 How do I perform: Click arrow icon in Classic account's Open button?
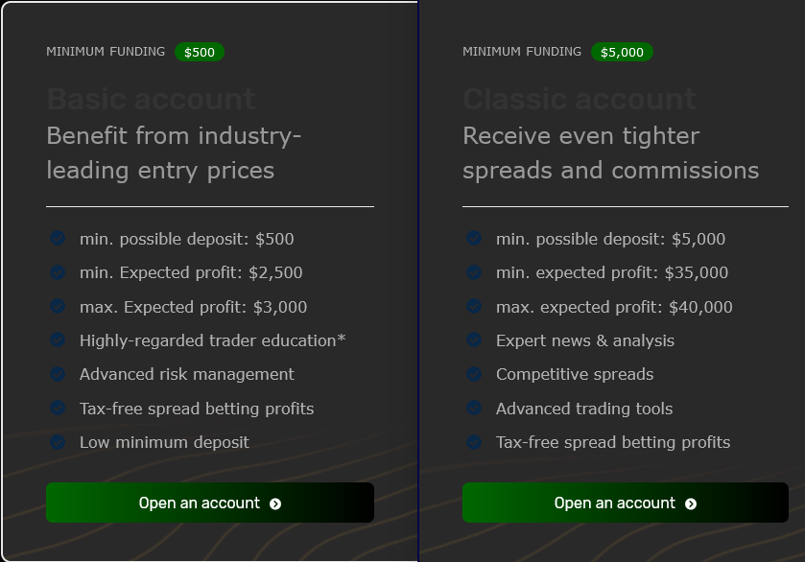pos(691,504)
